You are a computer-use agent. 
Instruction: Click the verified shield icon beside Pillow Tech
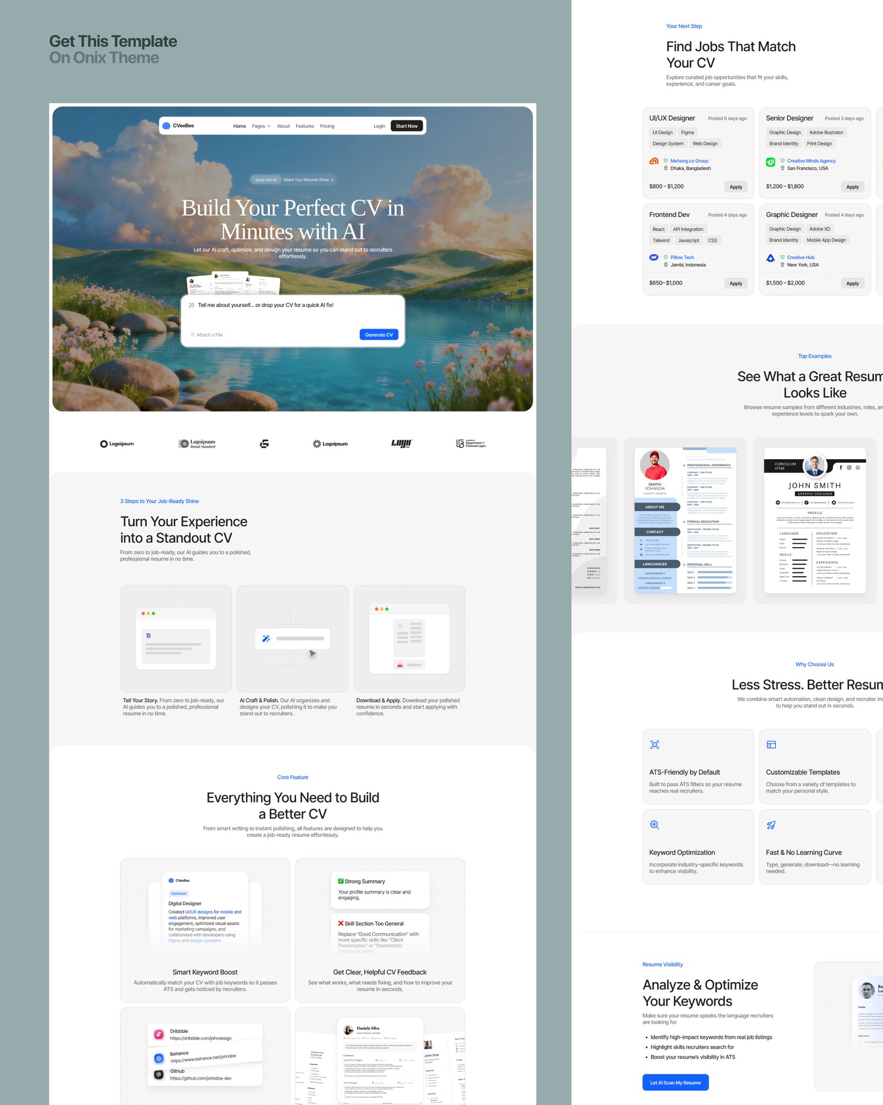pos(666,257)
